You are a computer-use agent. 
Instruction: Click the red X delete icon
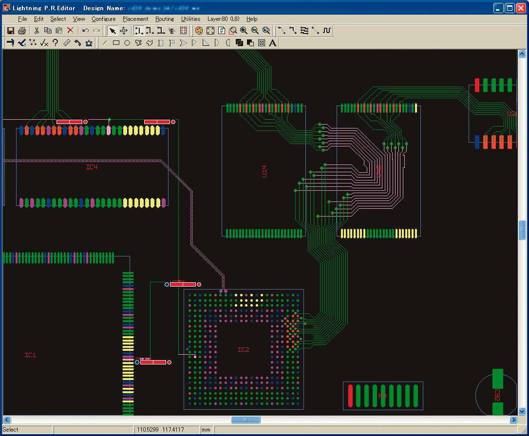tap(70, 31)
